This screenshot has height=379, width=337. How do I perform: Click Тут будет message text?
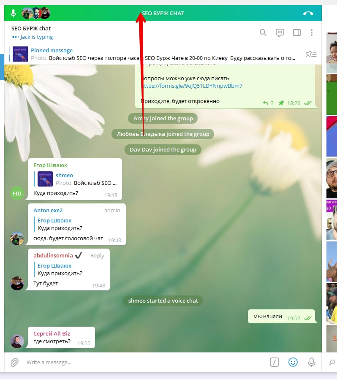click(x=46, y=284)
